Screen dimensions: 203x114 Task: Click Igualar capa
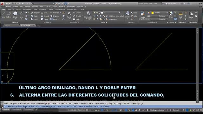tap(111, 19)
